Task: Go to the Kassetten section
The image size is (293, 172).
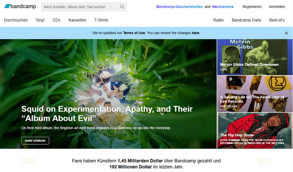Action: click(x=77, y=20)
